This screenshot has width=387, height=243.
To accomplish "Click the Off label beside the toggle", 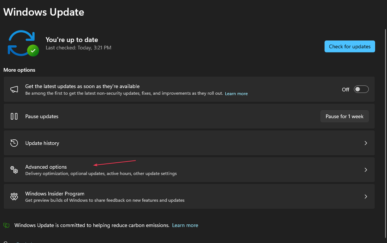I will pos(345,90).
